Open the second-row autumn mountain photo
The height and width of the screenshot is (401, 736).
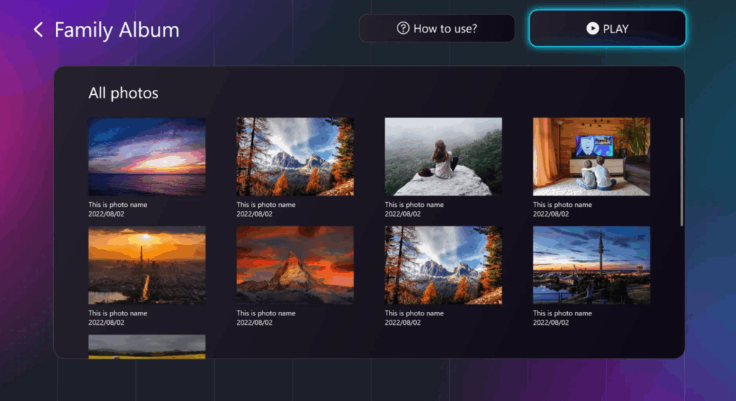pos(443,265)
